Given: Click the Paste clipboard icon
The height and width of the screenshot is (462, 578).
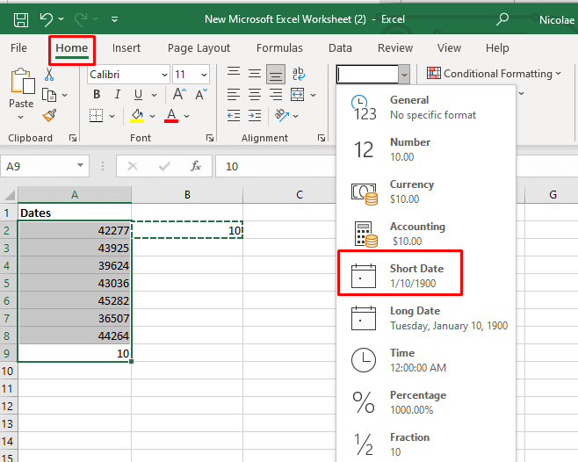Looking at the screenshot, I should pyautogui.click(x=20, y=84).
